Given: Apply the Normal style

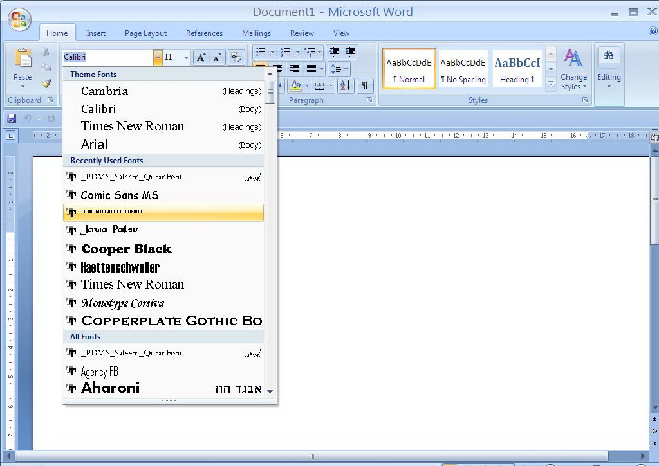Looking at the screenshot, I should pos(409,68).
